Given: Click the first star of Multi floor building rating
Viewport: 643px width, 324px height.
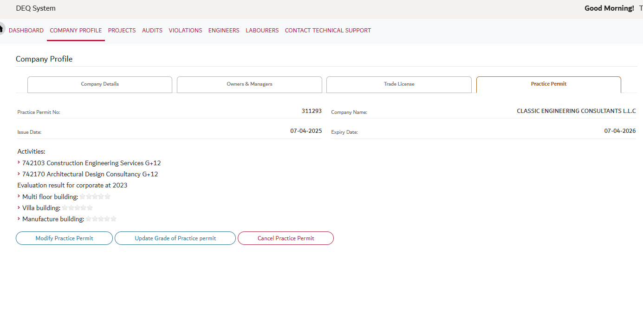Looking at the screenshot, I should (83, 197).
